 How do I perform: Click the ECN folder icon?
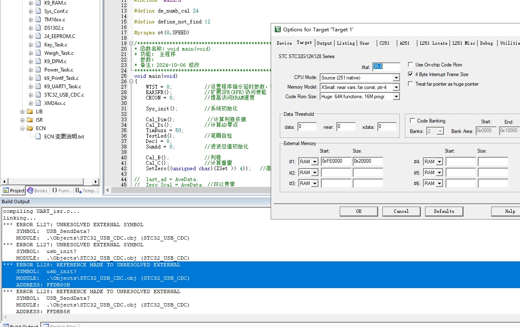coord(30,128)
